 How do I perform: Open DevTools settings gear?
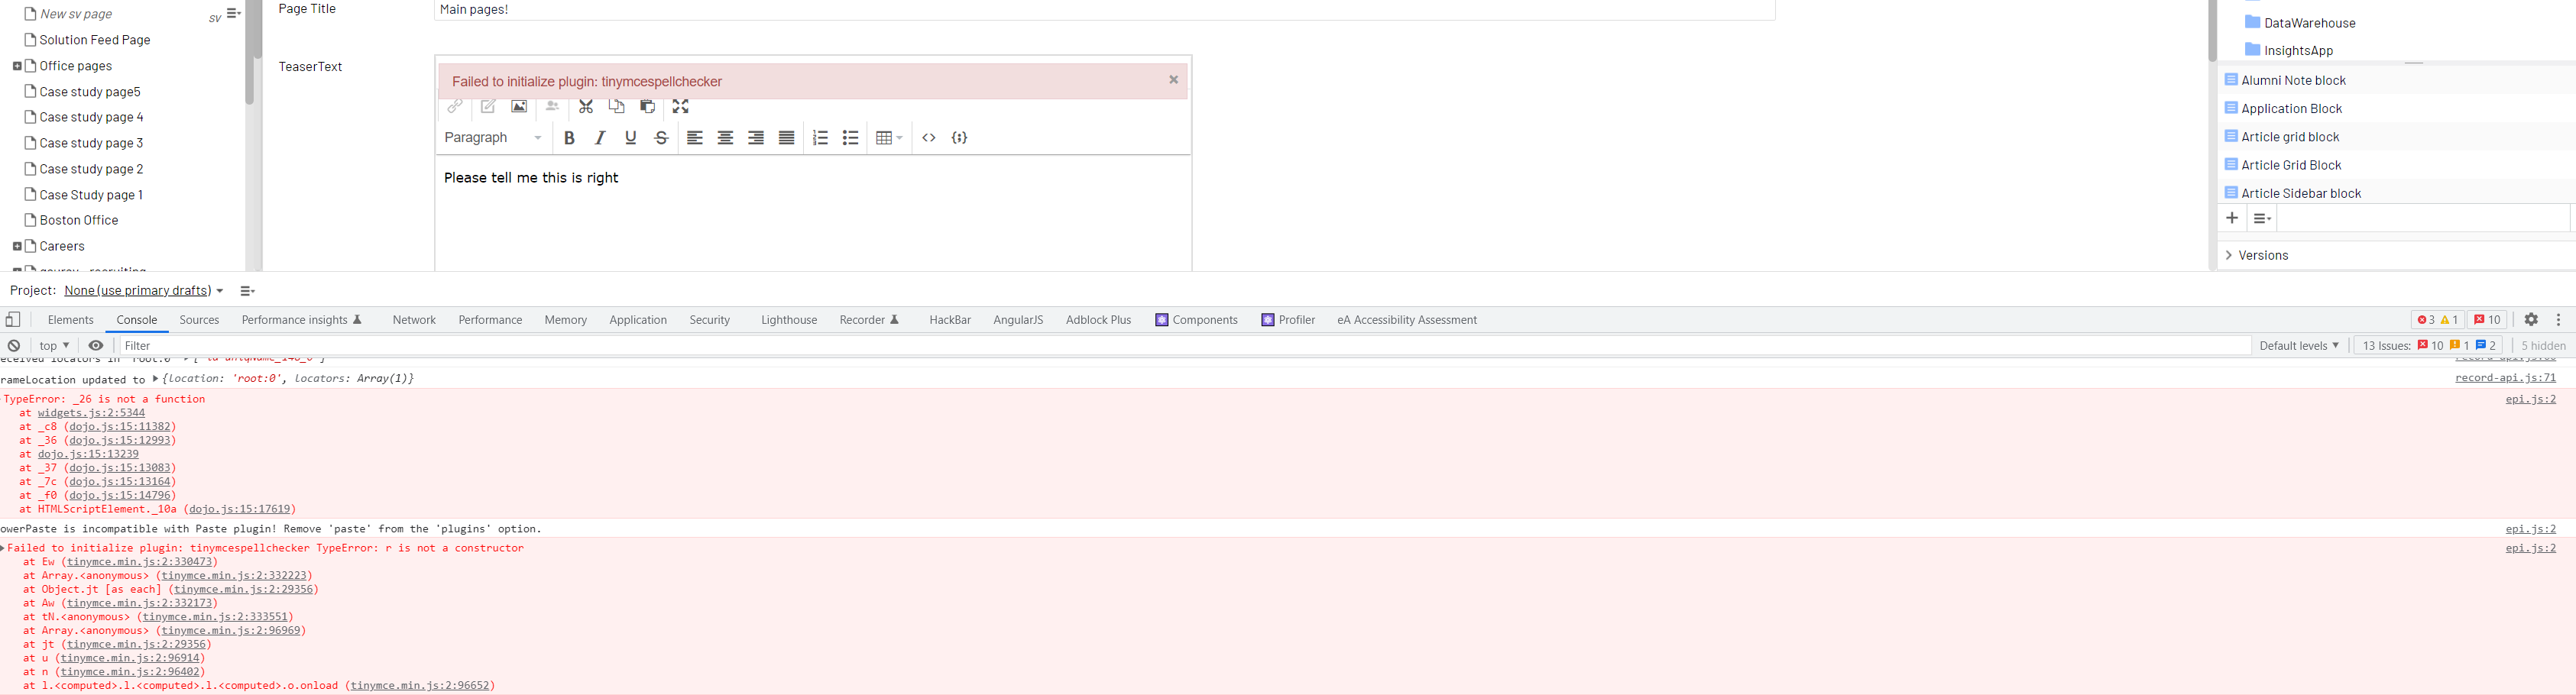click(x=2531, y=320)
